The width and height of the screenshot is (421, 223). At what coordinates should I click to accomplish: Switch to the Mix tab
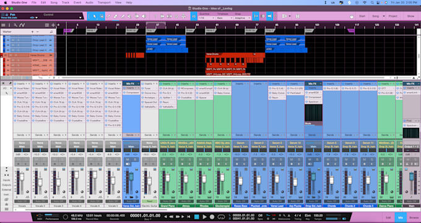point(401,217)
